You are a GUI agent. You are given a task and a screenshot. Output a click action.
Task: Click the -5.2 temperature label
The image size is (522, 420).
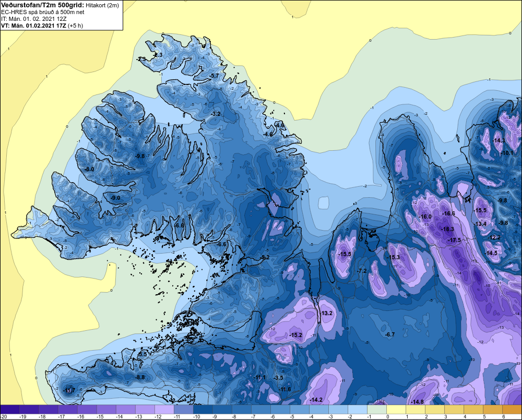(265, 257)
